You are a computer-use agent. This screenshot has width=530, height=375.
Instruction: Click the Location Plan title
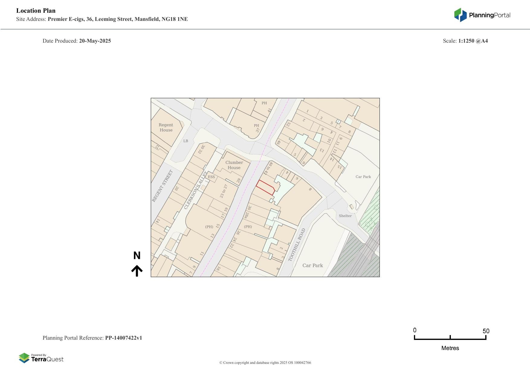point(36,11)
